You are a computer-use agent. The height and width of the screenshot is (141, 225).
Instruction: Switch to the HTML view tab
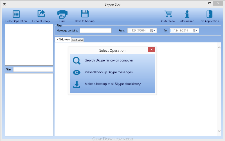[x=63, y=40]
